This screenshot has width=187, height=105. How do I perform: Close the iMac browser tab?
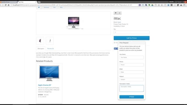pos(36,2)
